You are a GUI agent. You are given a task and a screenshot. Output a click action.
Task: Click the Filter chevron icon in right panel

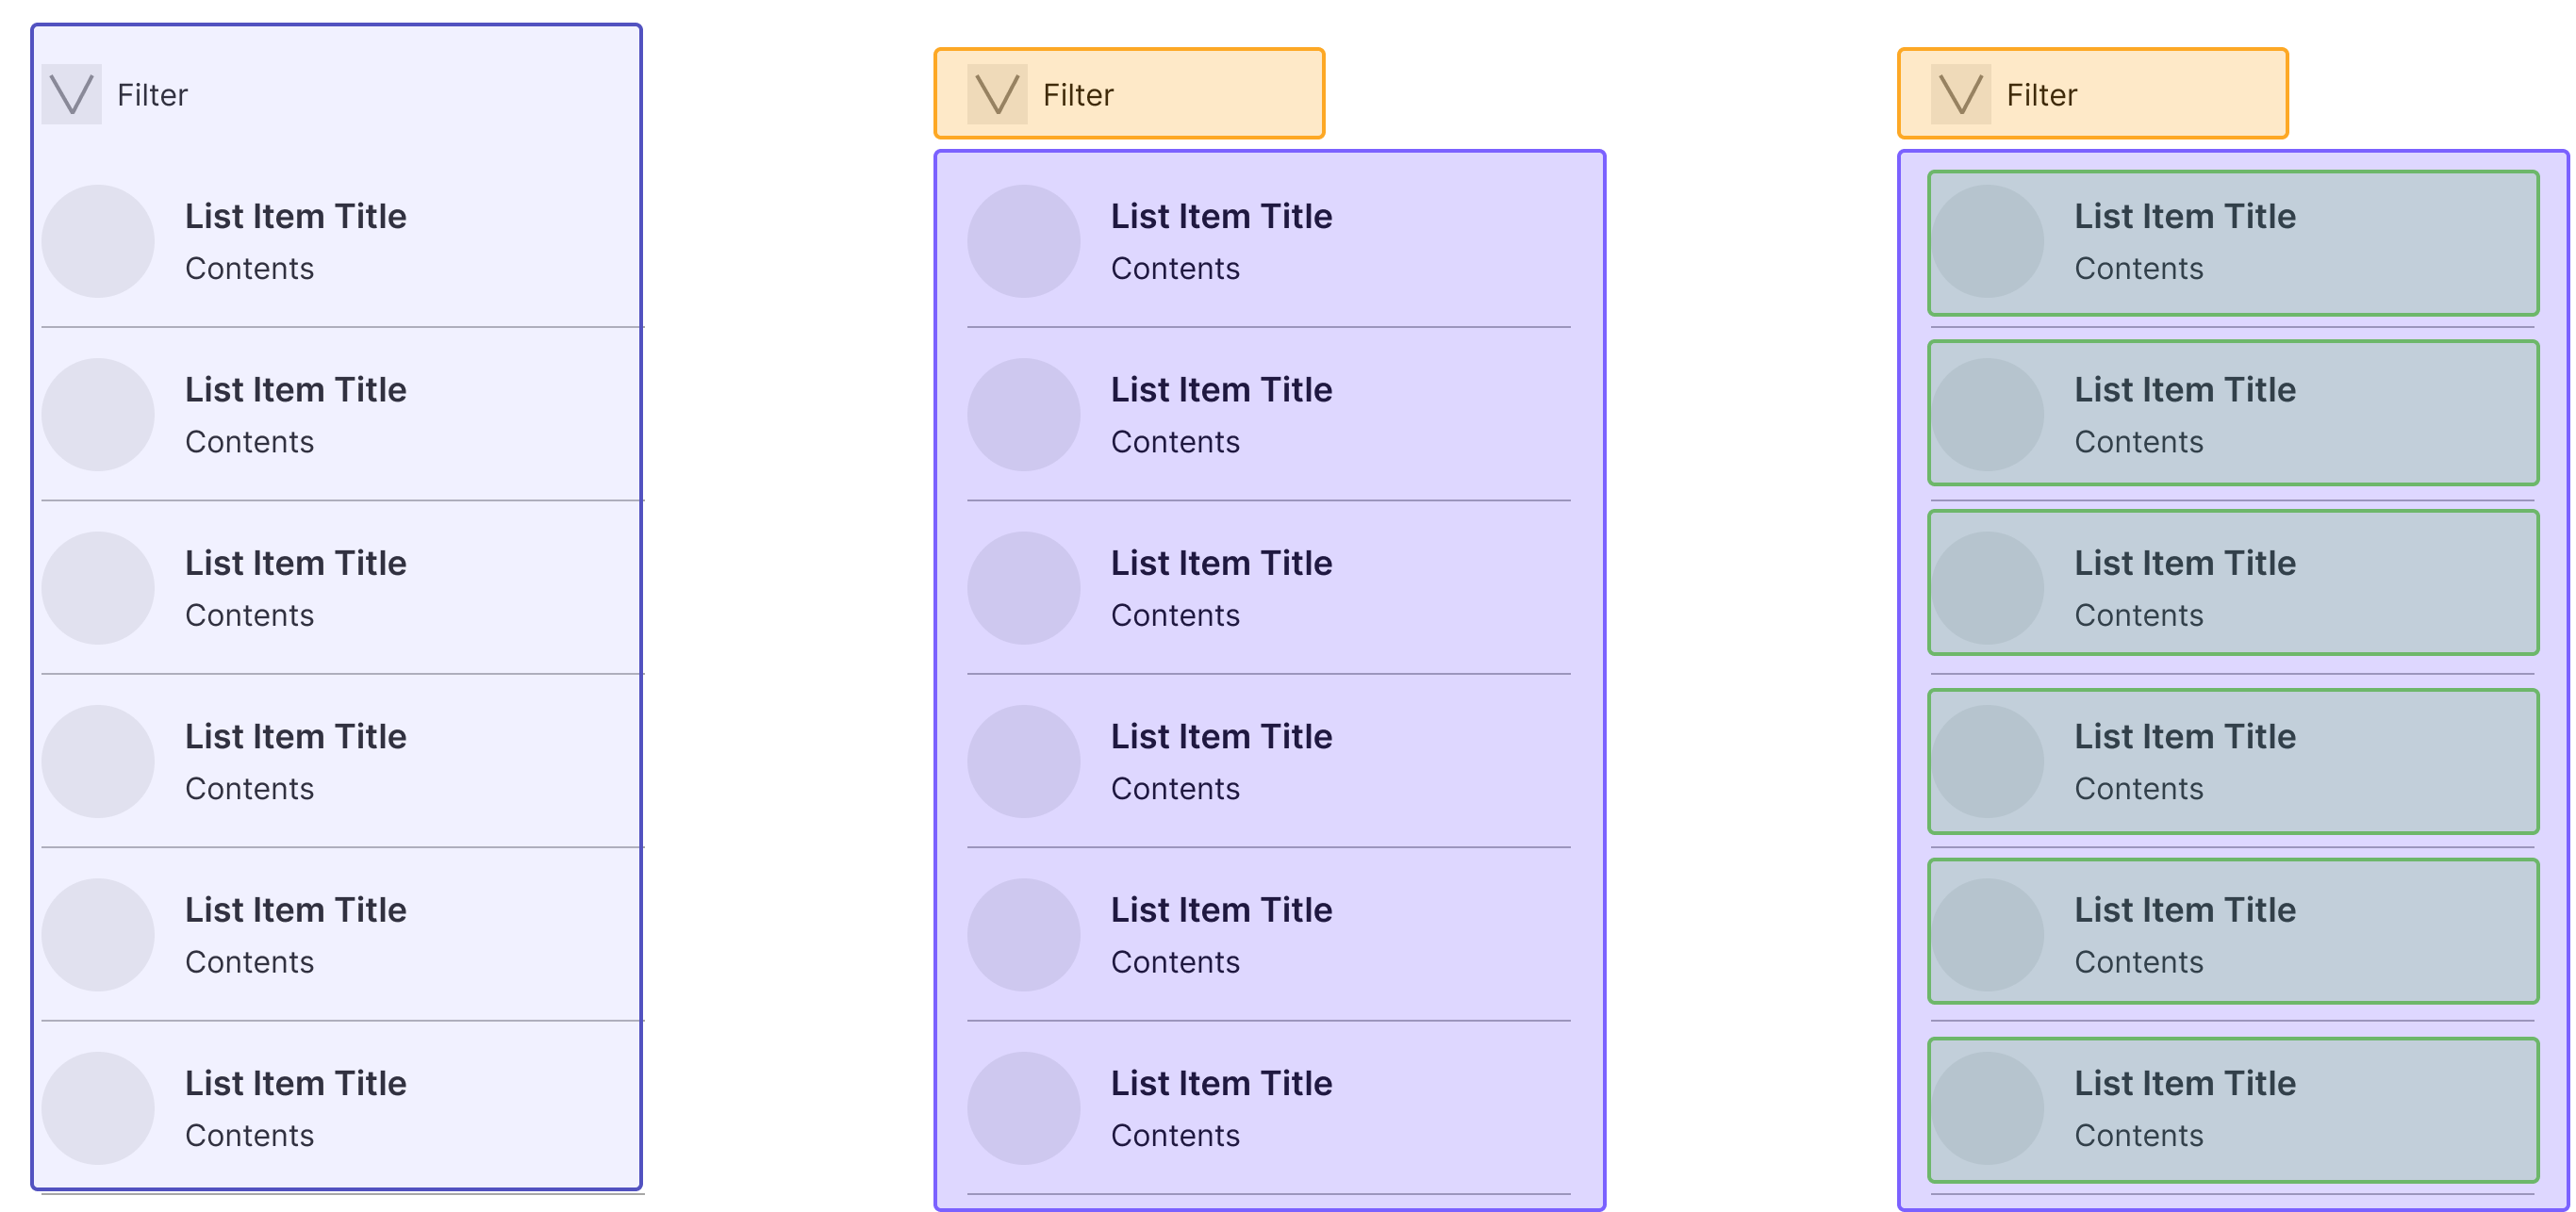pyautogui.click(x=1960, y=95)
